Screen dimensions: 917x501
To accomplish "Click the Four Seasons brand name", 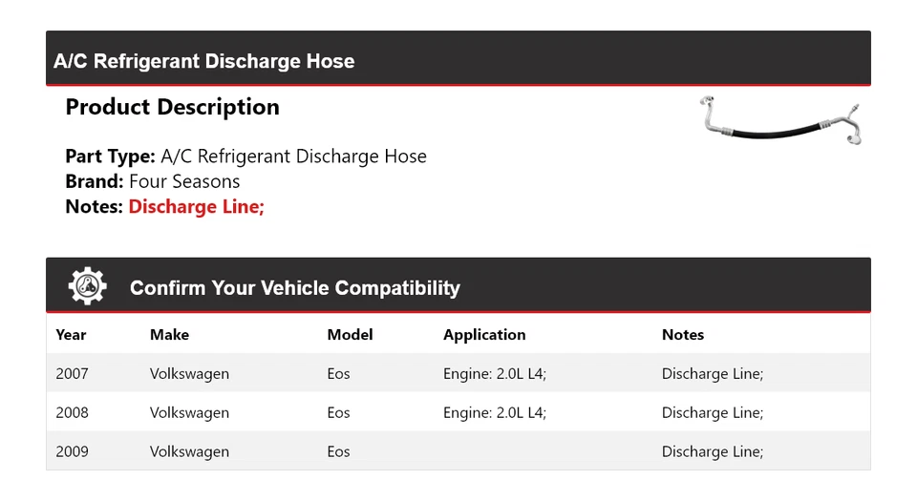I will click(x=184, y=181).
